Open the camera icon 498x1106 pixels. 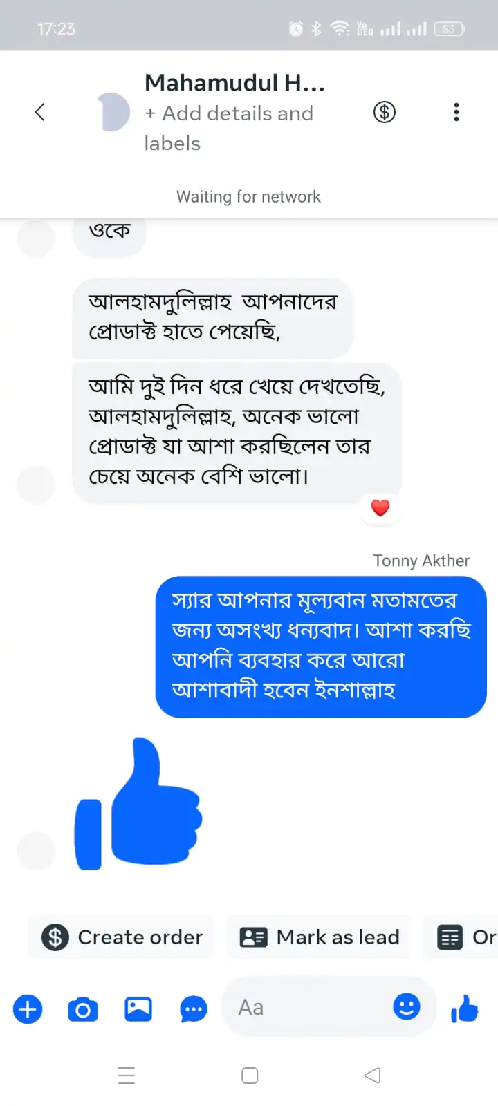83,1009
